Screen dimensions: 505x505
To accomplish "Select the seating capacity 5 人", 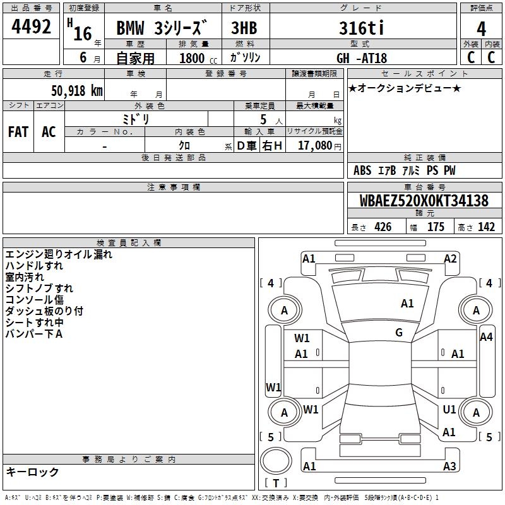I will (x=271, y=120).
